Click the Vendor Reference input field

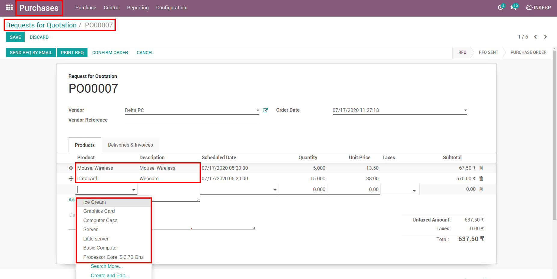pos(192,120)
